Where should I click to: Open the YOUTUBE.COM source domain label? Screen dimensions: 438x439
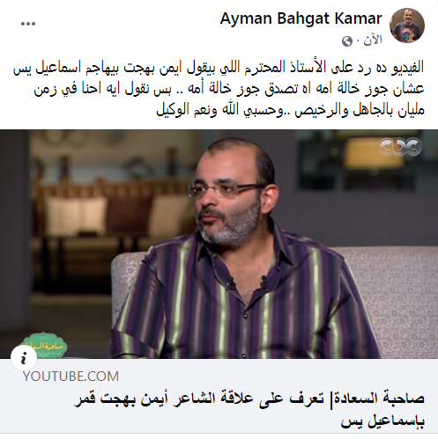tap(71, 377)
